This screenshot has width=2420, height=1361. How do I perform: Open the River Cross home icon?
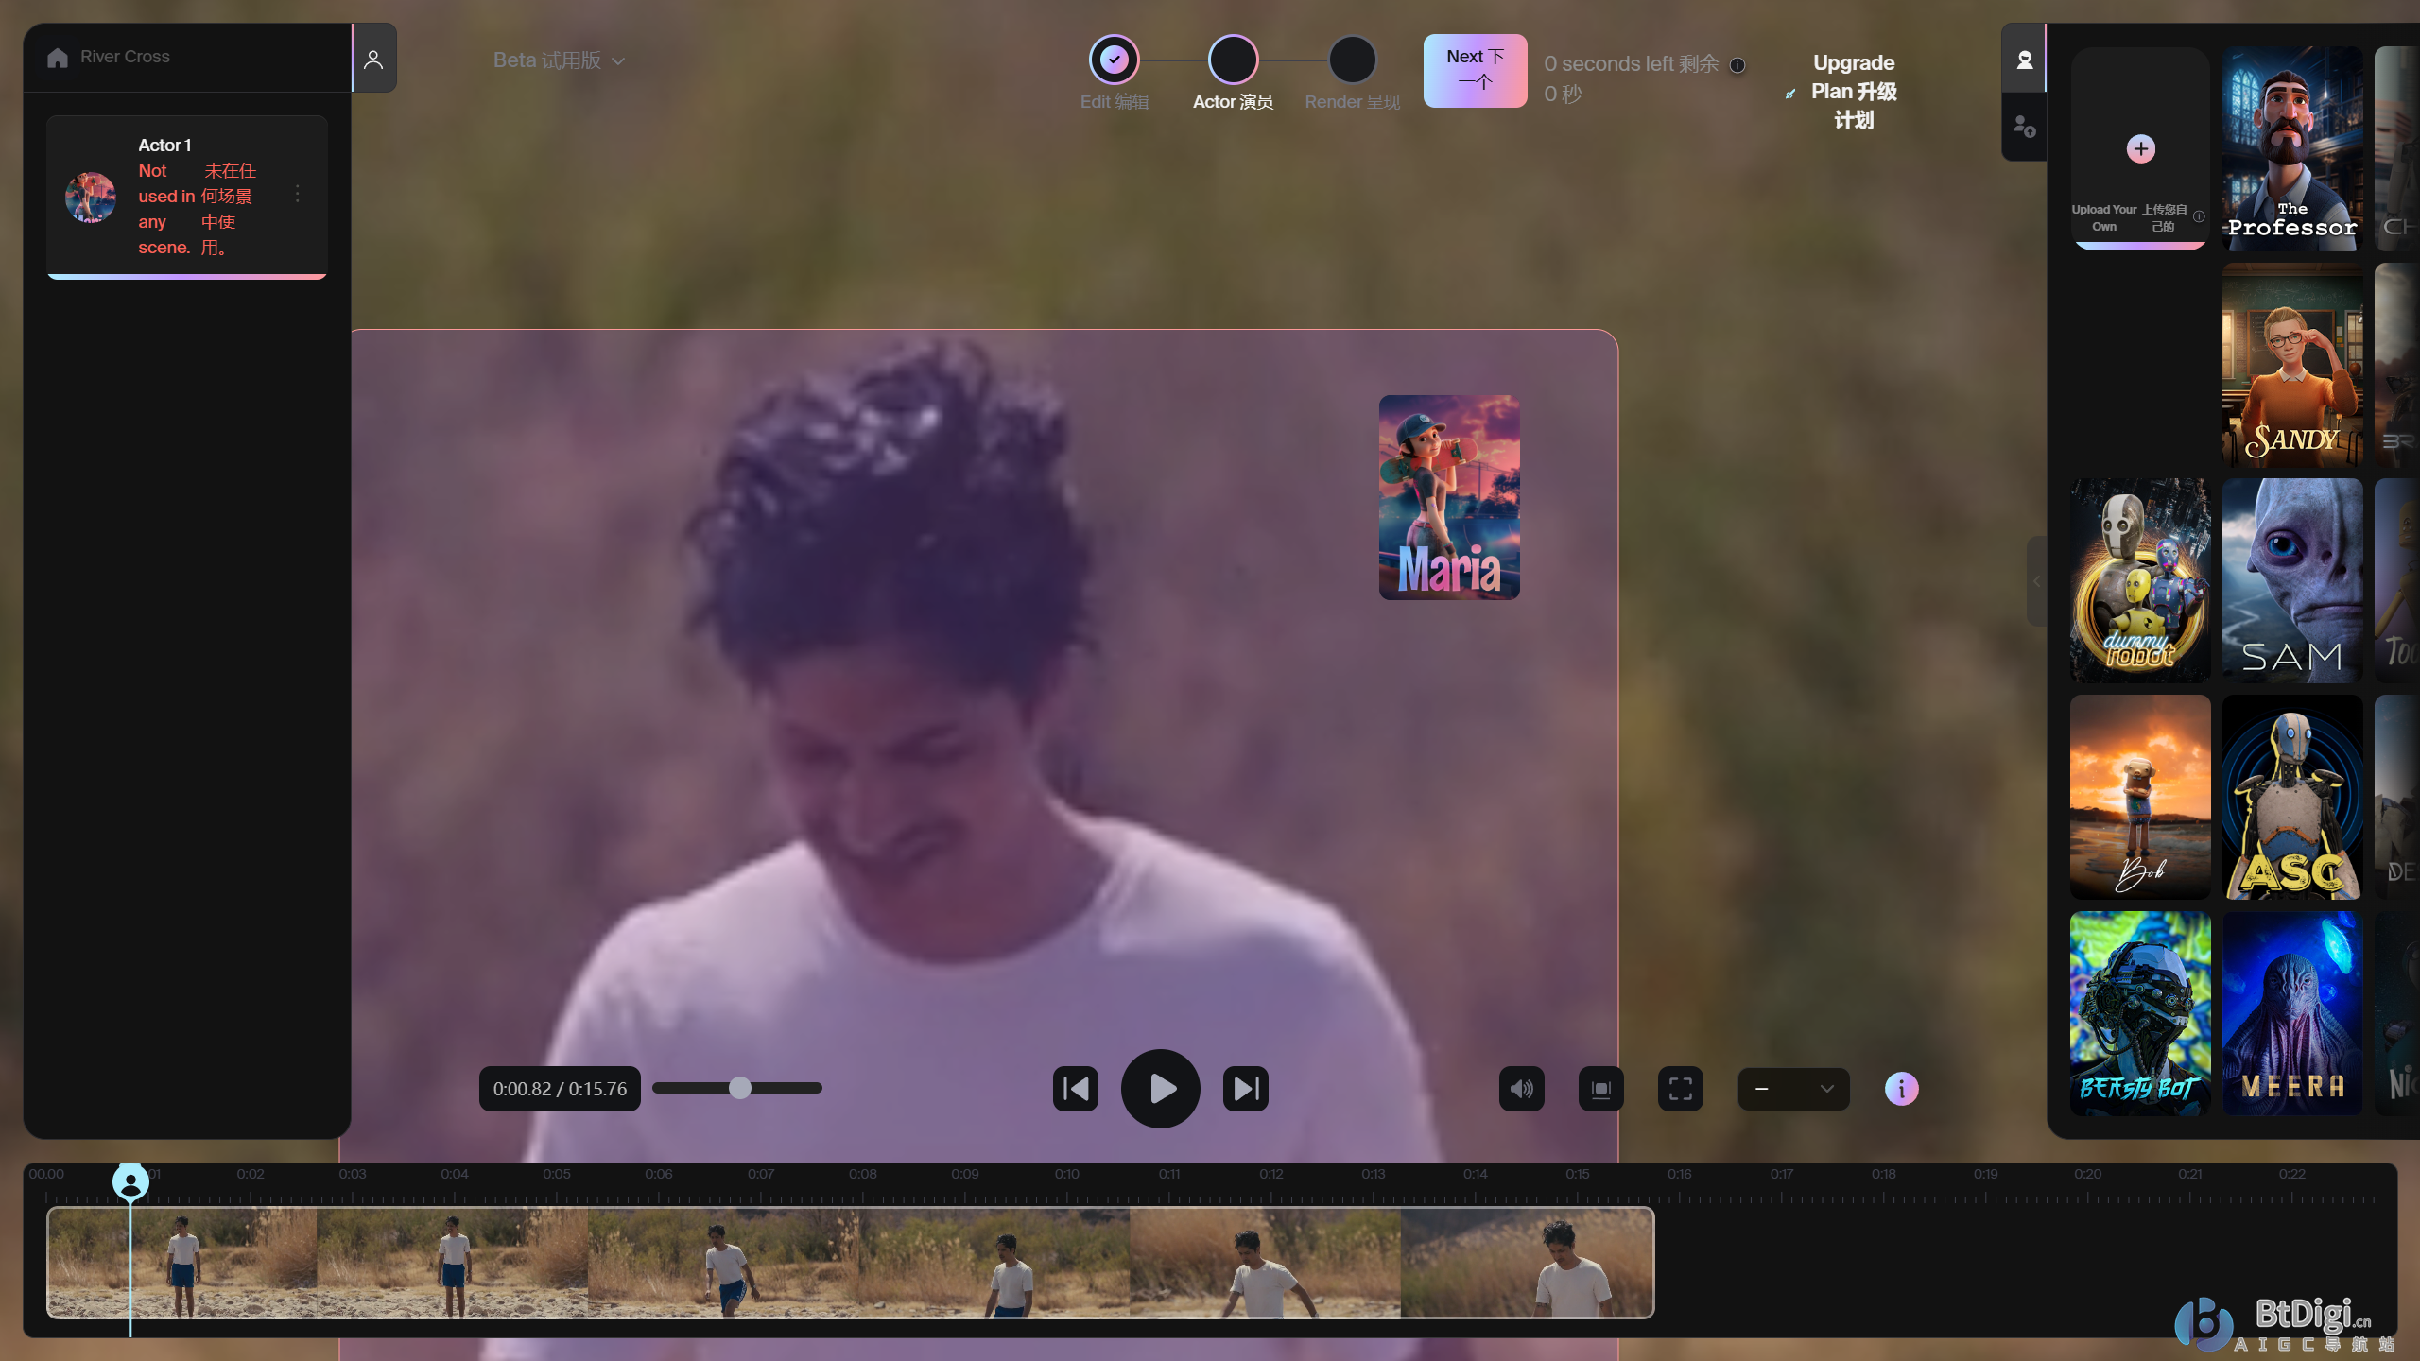click(58, 58)
